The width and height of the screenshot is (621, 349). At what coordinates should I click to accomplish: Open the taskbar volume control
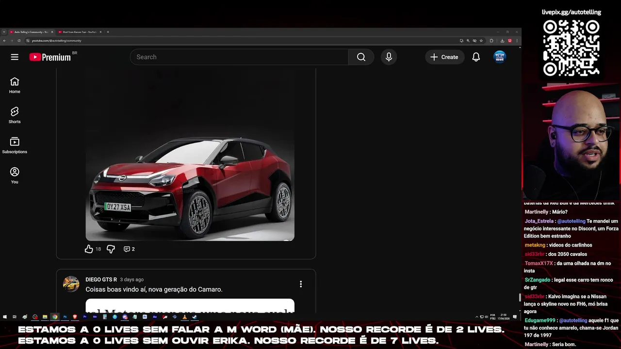[x=487, y=317]
